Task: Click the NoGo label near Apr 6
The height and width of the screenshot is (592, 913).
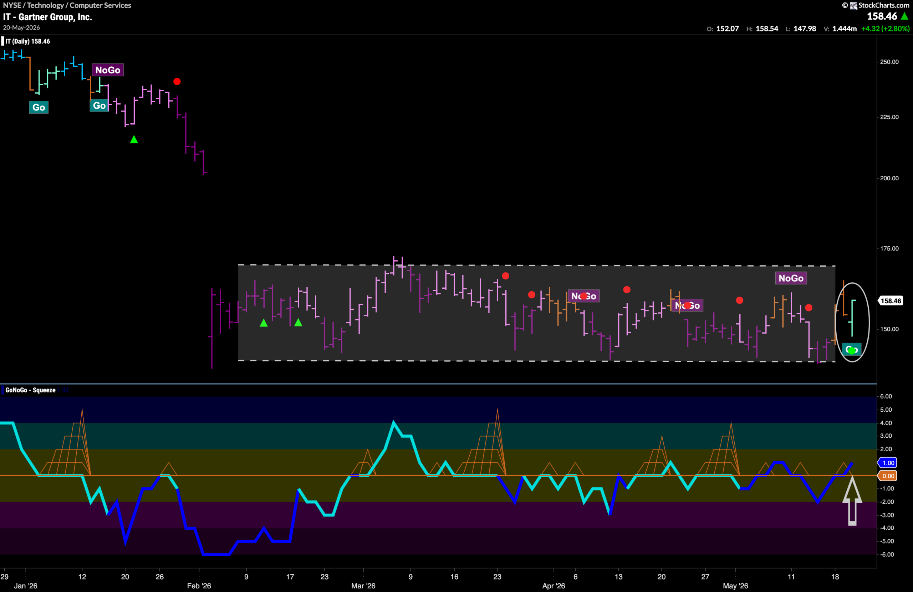Action: [x=583, y=296]
